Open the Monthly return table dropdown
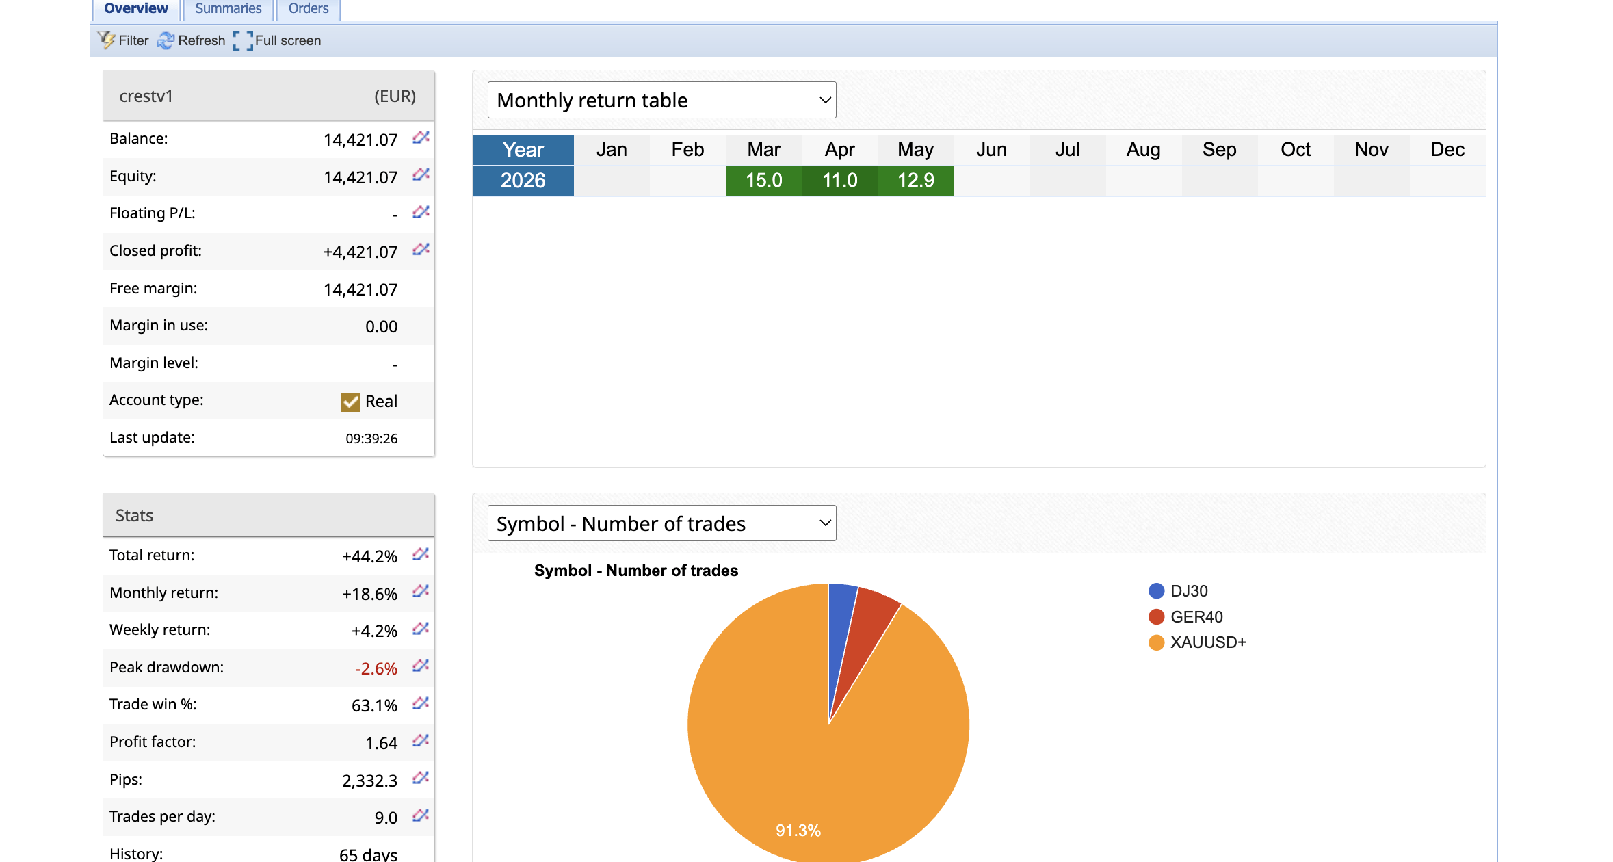This screenshot has width=1613, height=862. pyautogui.click(x=661, y=100)
